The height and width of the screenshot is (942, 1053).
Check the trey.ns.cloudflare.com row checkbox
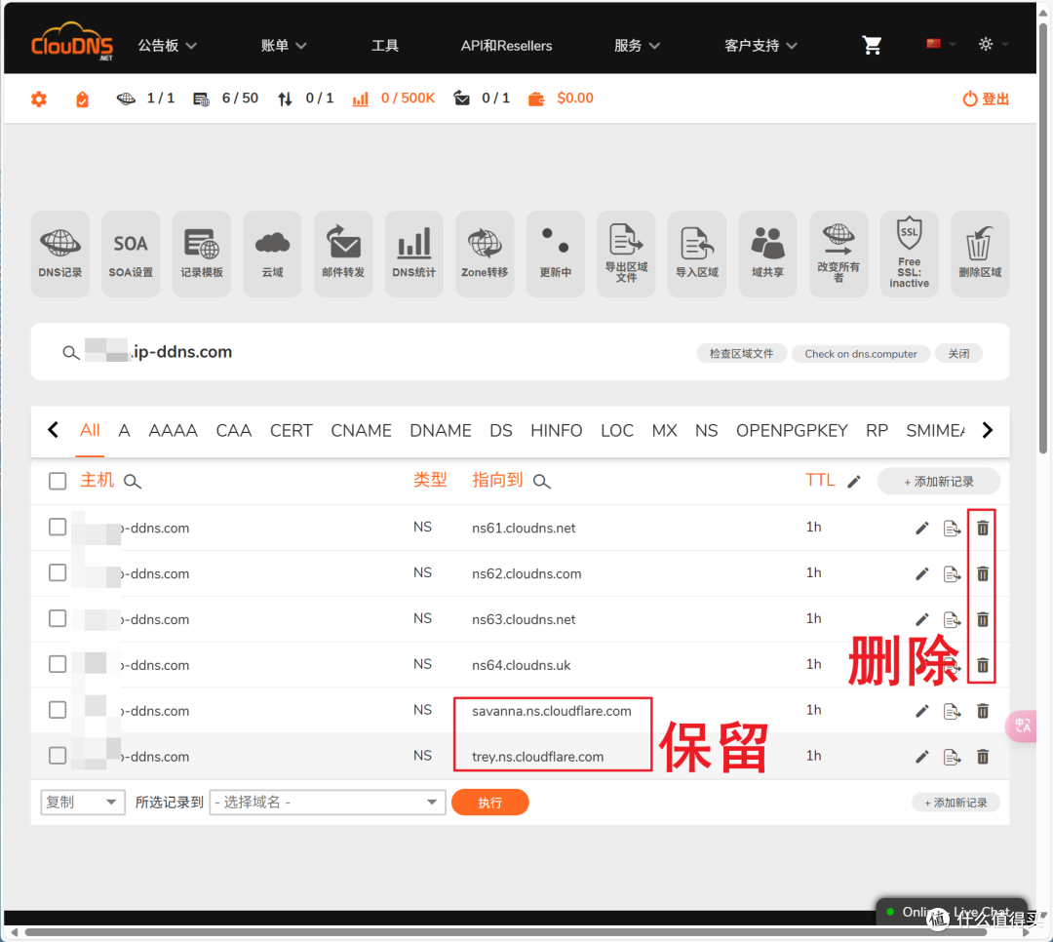[58, 755]
